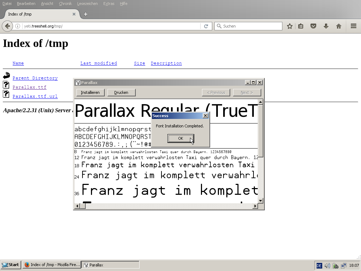The height and width of the screenshot is (271, 361).
Task: Open the Pocket icon in the toolbar
Action: pyautogui.click(x=313, y=26)
